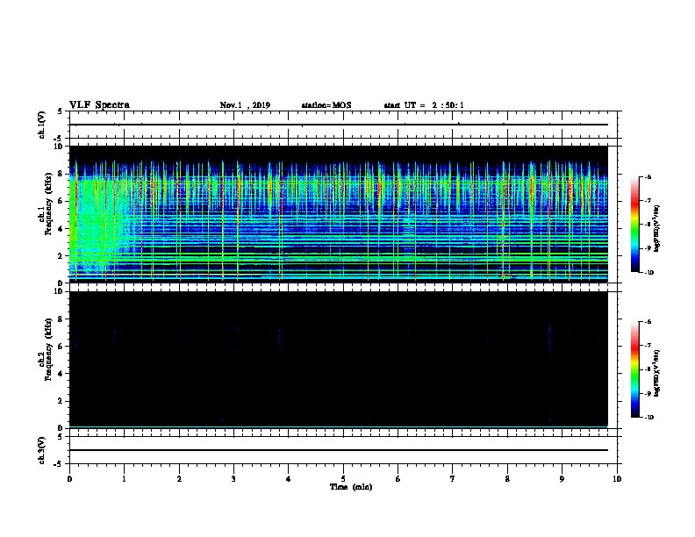Click the ch.2 colorbar "log(PSD)" units label
The width and height of the screenshot is (695, 537).
[x=657, y=373]
